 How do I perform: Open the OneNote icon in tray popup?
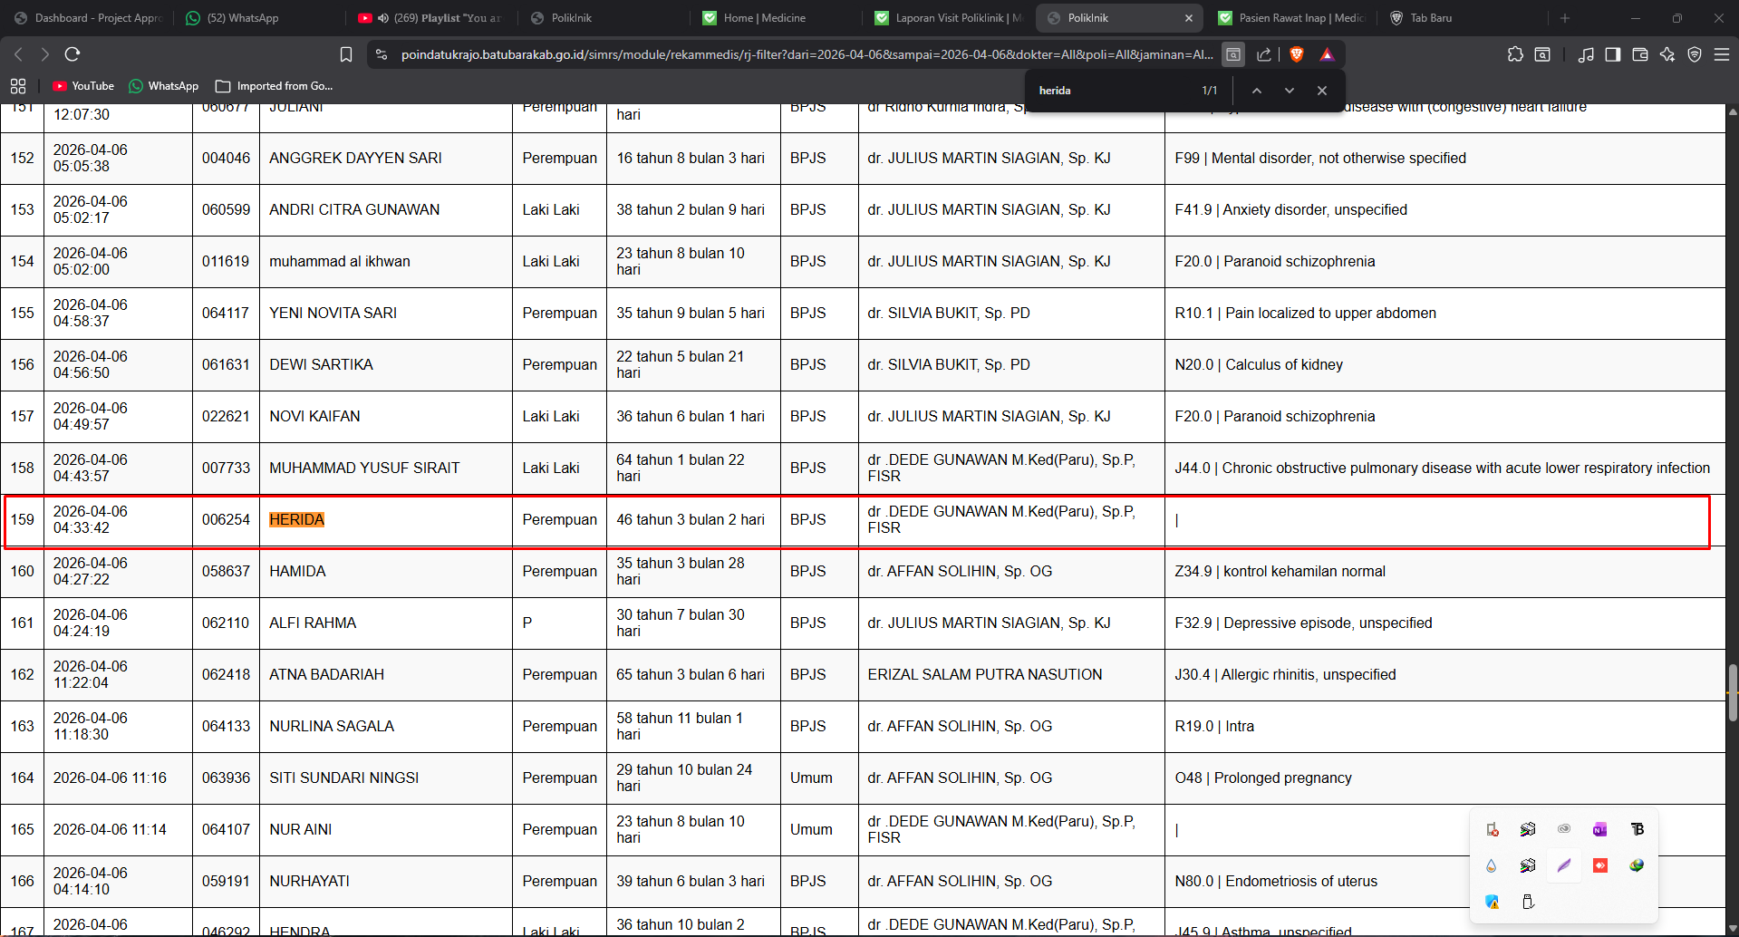pos(1599,829)
